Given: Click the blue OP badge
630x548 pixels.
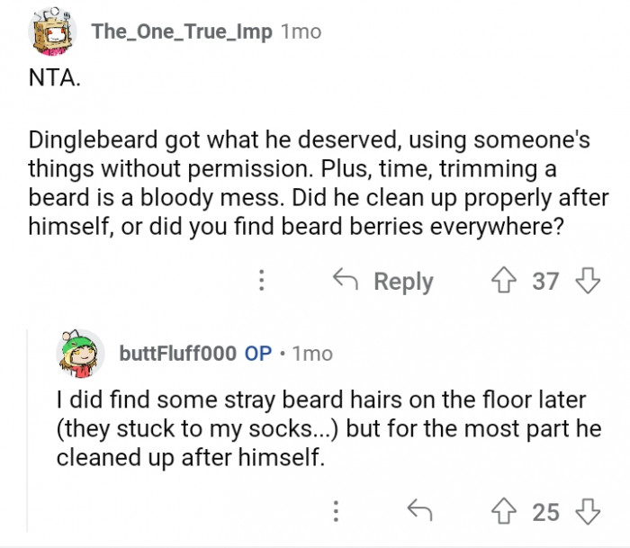Looking at the screenshot, I should tap(258, 354).
